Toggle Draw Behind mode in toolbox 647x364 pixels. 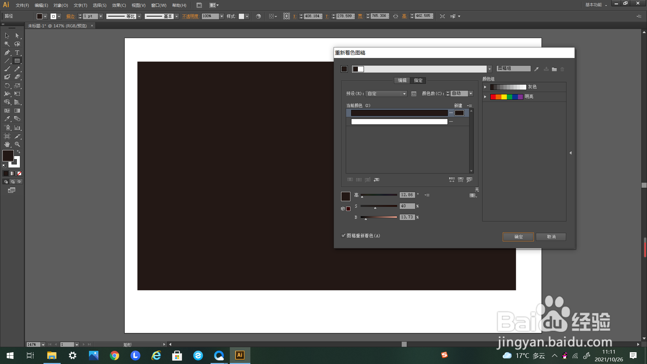pos(12,182)
